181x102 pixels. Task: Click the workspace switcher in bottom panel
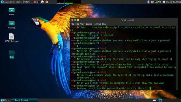pyautogui.click(x=160, y=100)
